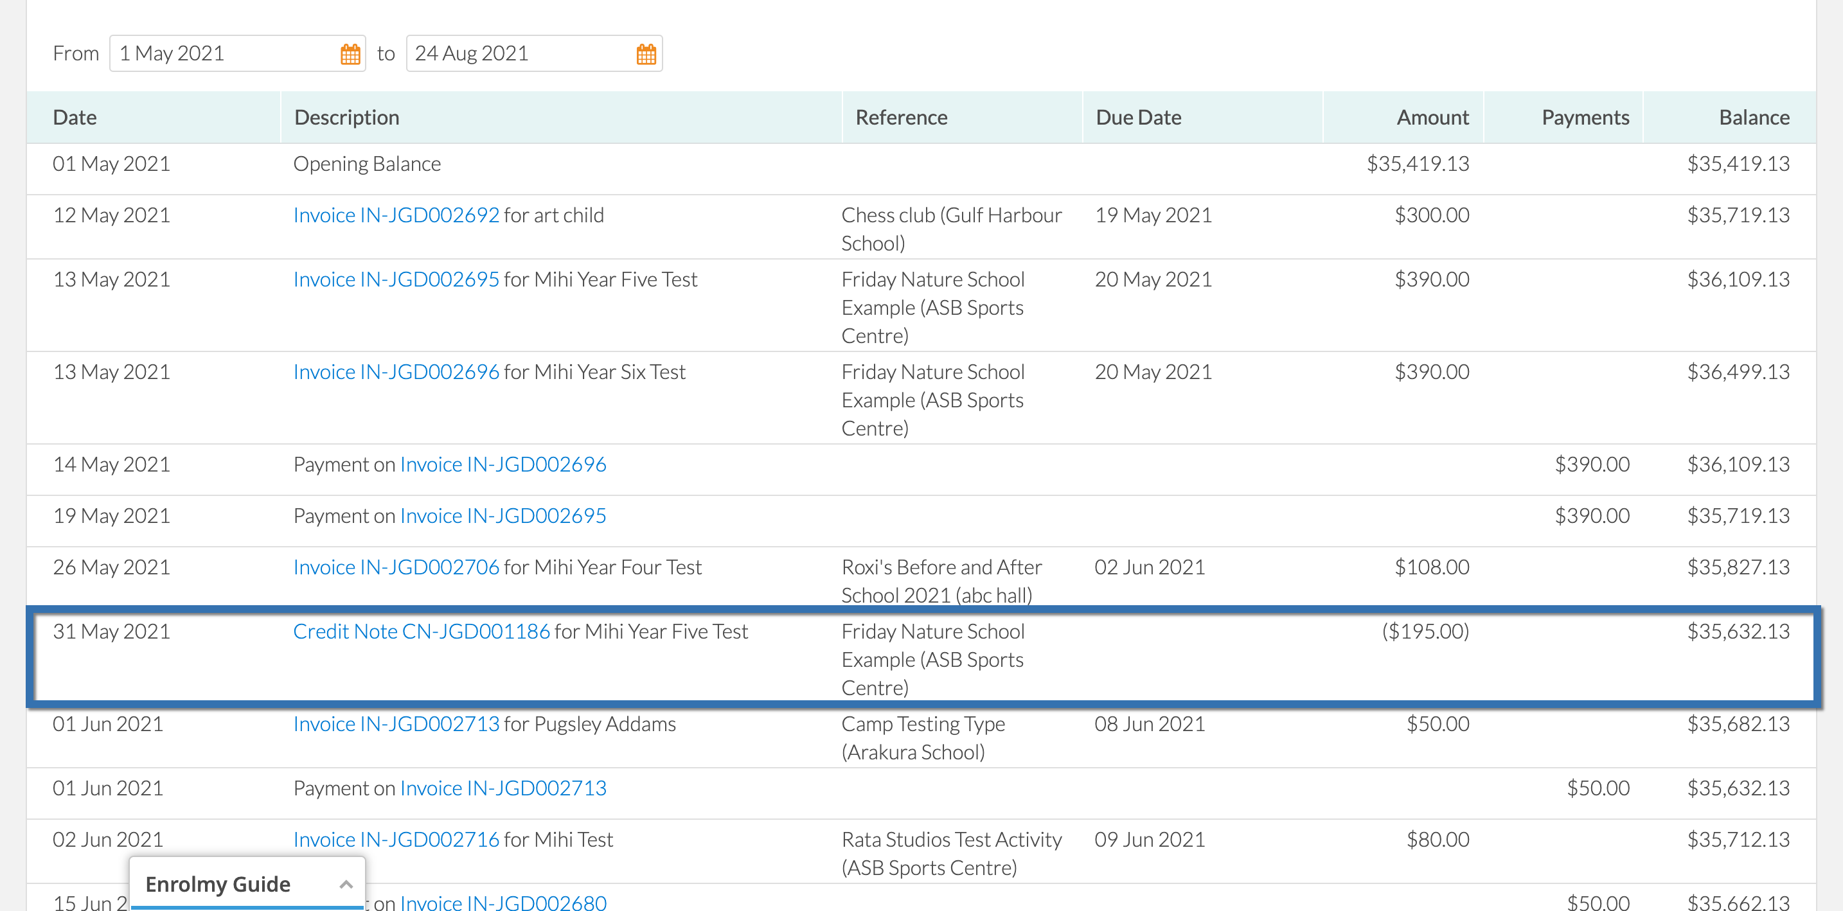Open Invoice IN-JGD002680 link in bottom row
1843x911 pixels.
503,903
